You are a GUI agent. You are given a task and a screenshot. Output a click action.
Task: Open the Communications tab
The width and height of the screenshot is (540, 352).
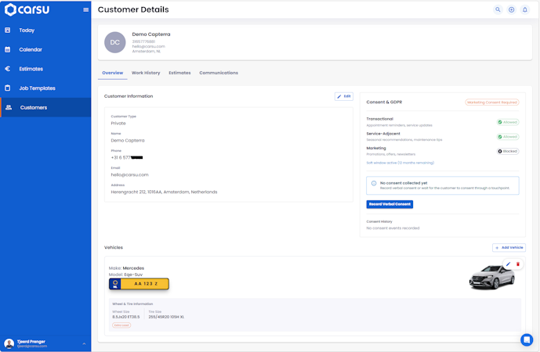pos(219,73)
